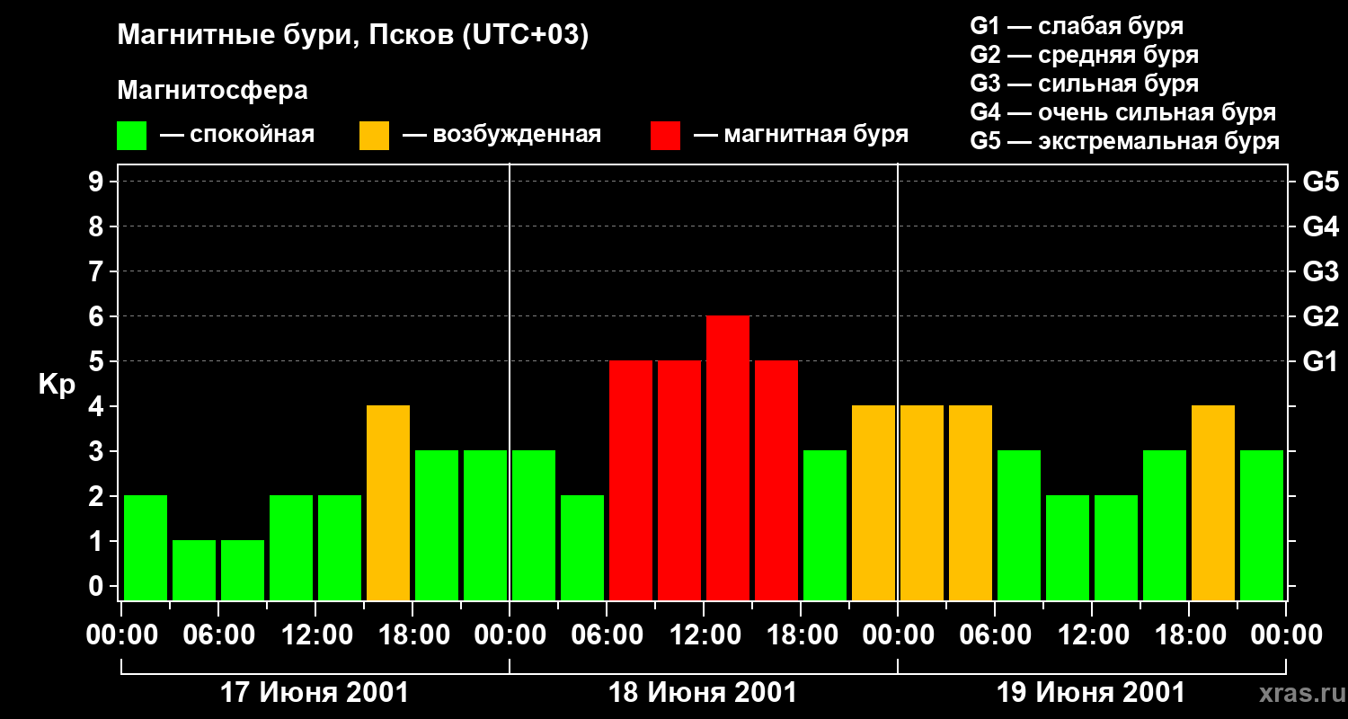
Task: Click the 06:00–09:00 red bar on 18 Июня
Action: tap(631, 480)
